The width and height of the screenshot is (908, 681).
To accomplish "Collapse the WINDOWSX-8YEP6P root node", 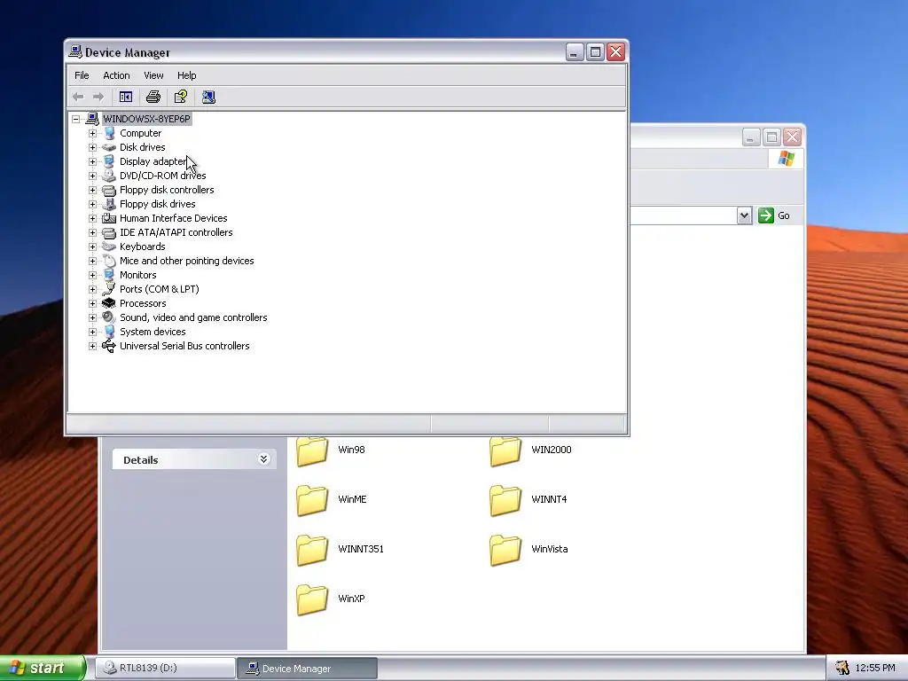I will (x=76, y=120).
